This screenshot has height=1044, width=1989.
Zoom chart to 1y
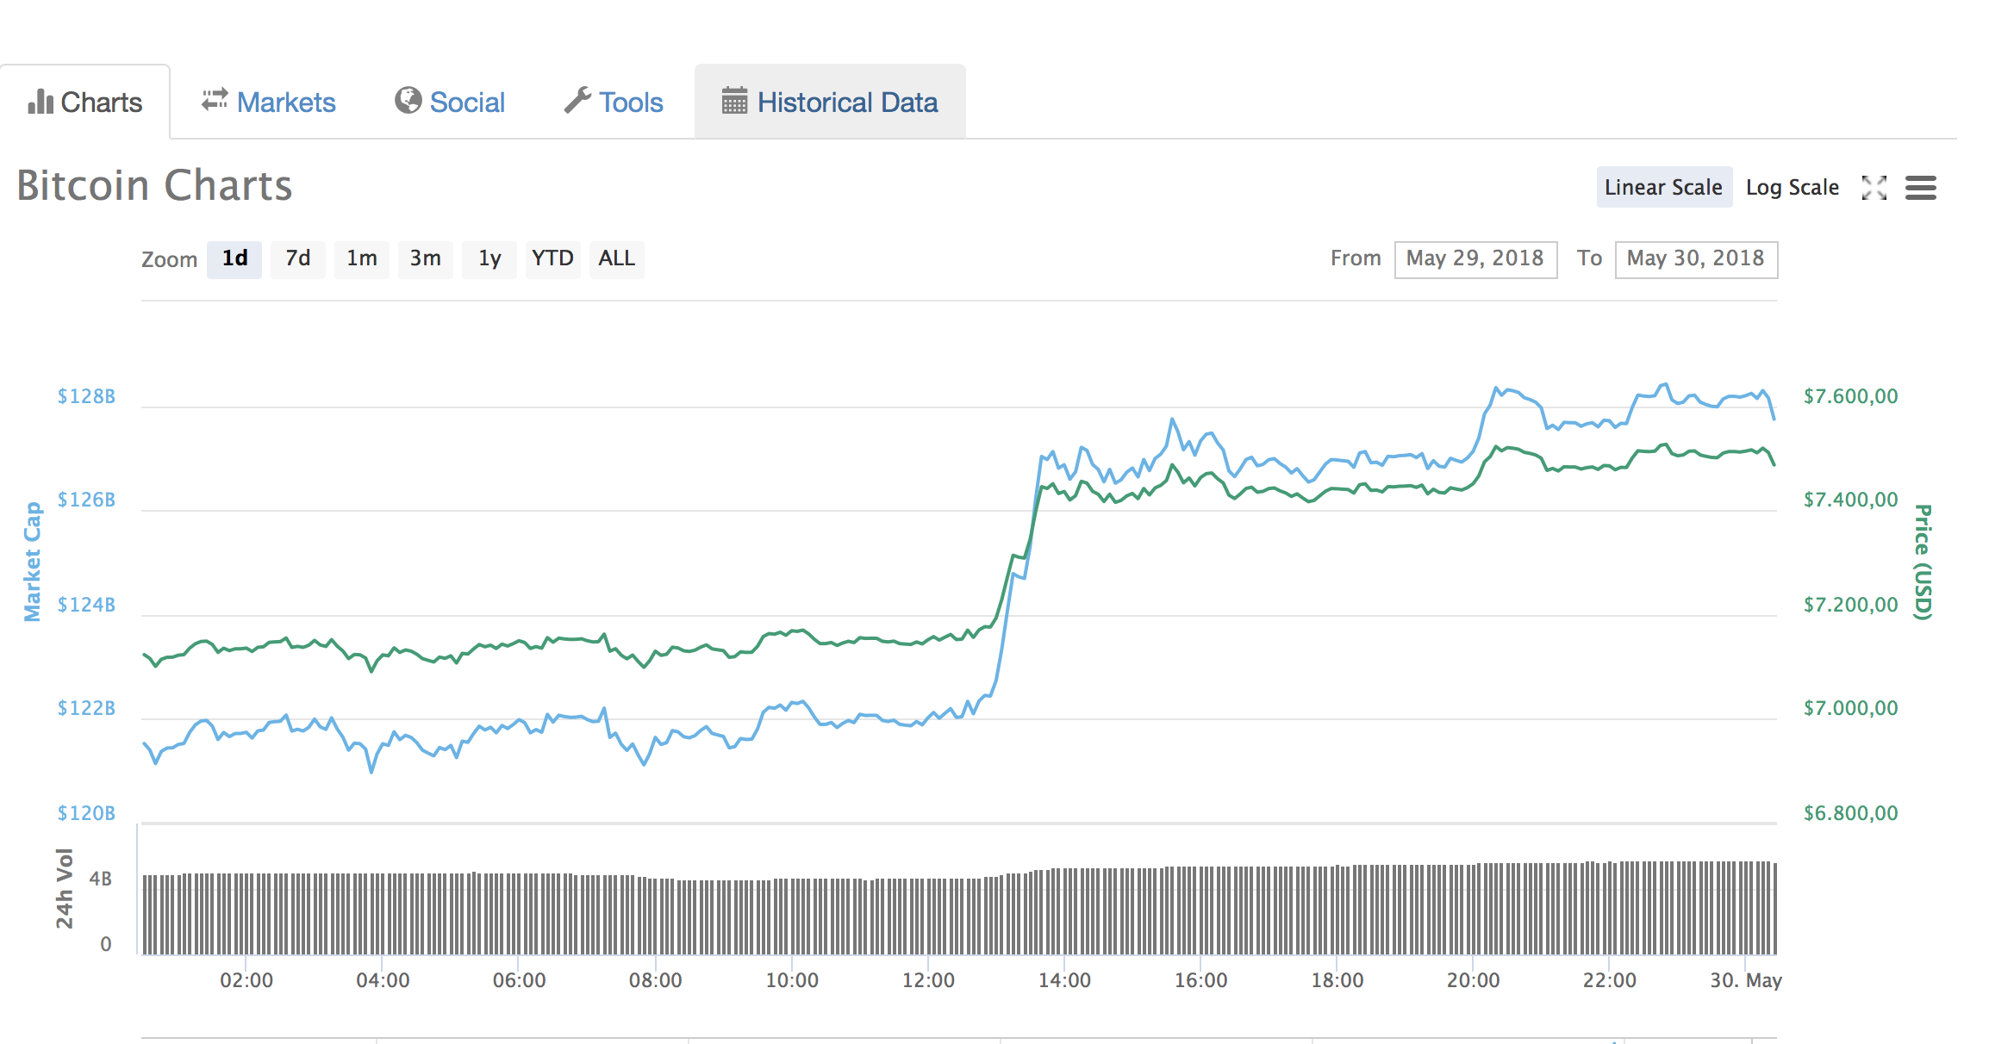(489, 258)
